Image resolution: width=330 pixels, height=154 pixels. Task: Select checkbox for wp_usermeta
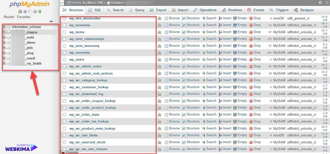point(64,53)
